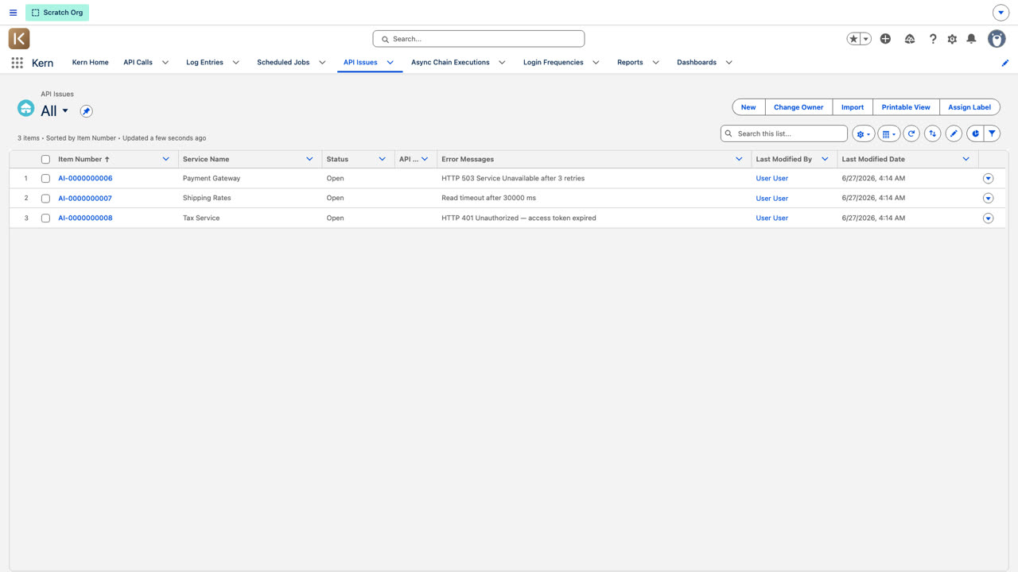Check the row for AI-0000000007

(45, 199)
